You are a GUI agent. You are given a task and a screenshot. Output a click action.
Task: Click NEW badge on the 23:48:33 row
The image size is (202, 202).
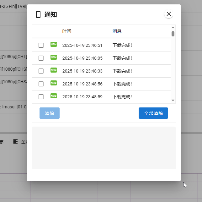(x=54, y=70)
